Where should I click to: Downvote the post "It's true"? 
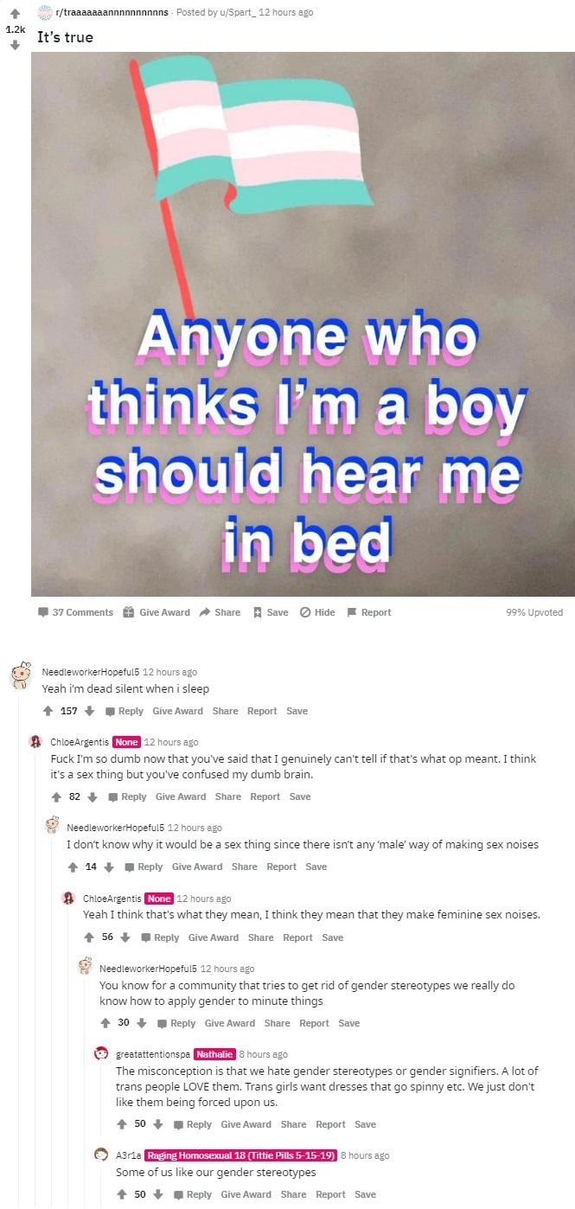(x=14, y=45)
